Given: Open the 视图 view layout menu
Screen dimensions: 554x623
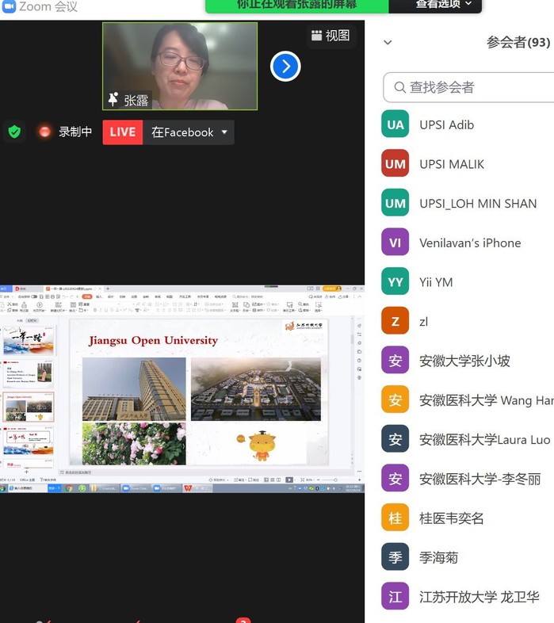Looking at the screenshot, I should coord(330,36).
